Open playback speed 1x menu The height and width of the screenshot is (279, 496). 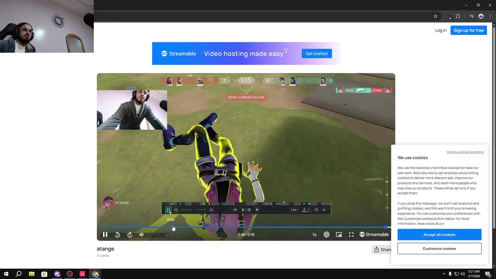click(315, 234)
